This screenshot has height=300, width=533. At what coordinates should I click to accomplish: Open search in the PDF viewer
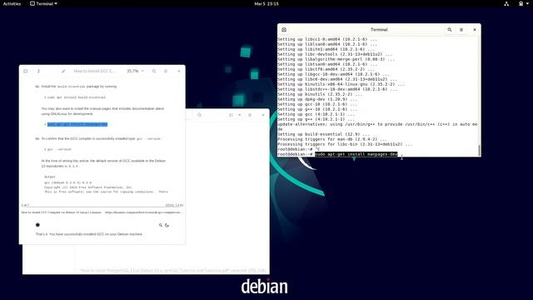pyautogui.click(x=154, y=71)
